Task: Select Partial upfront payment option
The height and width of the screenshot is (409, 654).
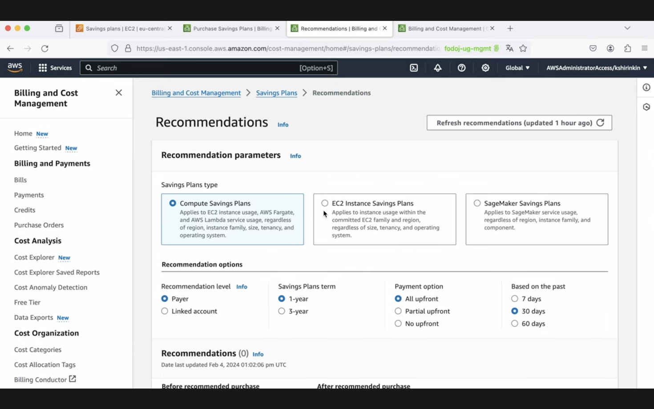Action: pos(398,311)
